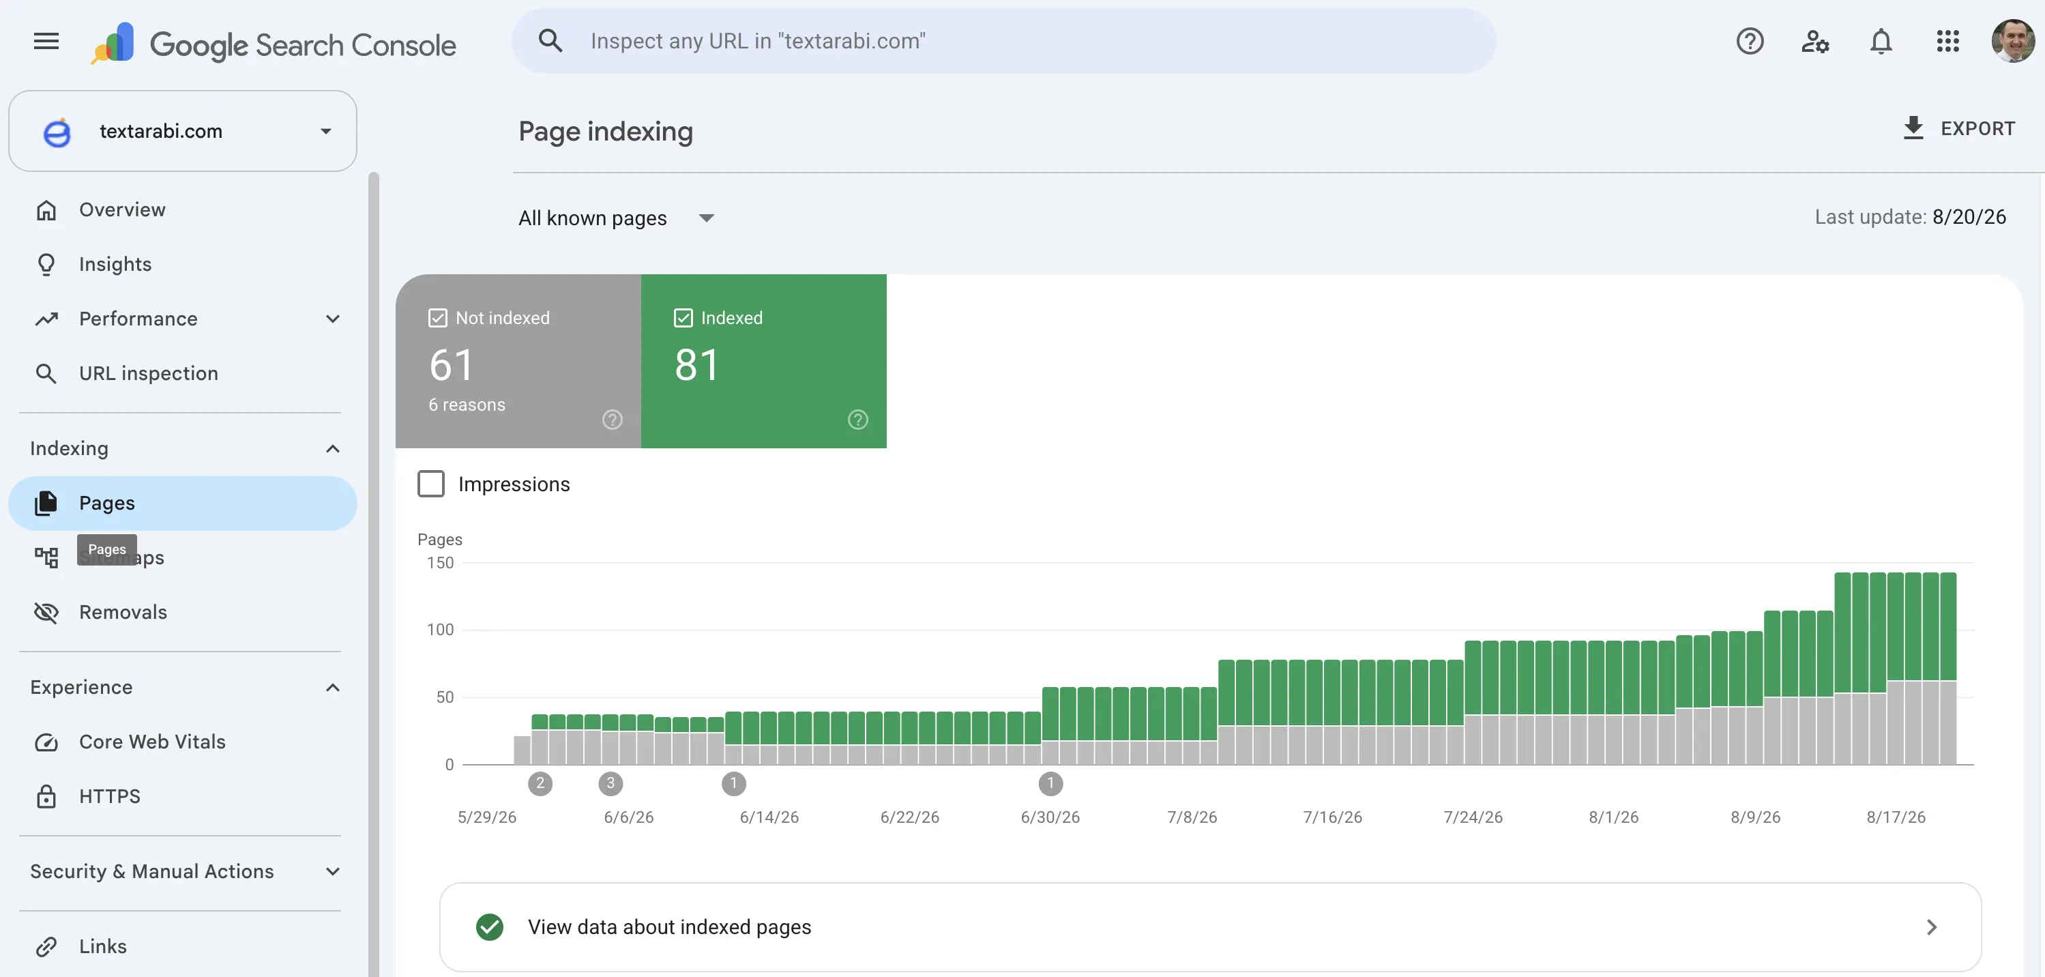Click the Google Search Console logo

pyautogui.click(x=273, y=44)
